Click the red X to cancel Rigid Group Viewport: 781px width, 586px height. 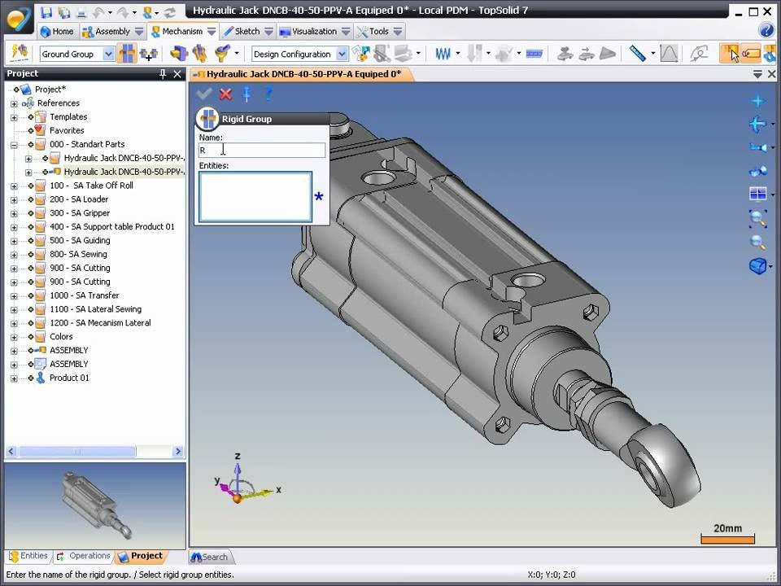click(x=225, y=94)
